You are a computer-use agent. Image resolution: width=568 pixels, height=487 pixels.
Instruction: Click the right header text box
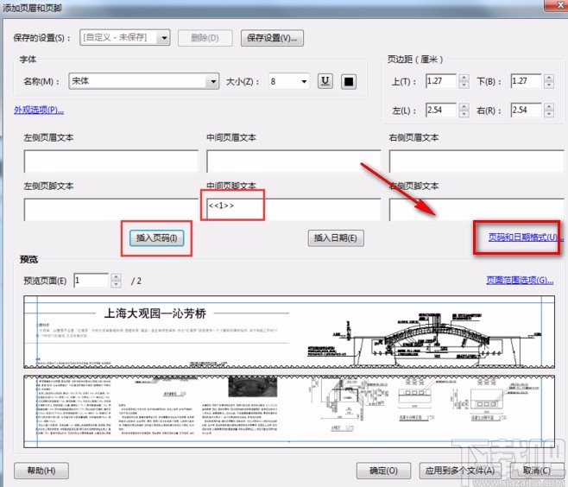(x=476, y=161)
